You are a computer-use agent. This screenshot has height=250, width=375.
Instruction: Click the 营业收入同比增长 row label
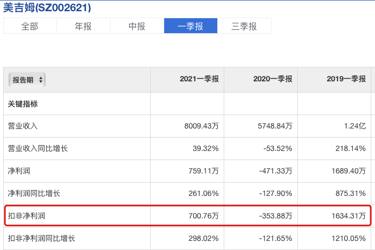tap(38, 148)
